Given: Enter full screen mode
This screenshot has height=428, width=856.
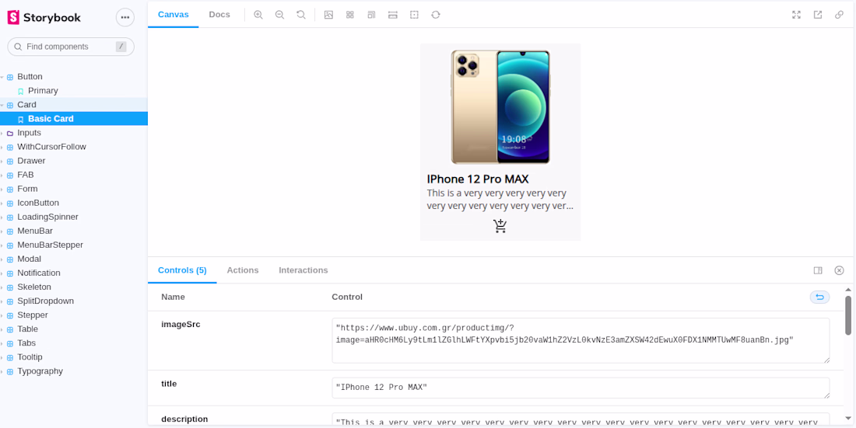Looking at the screenshot, I should tap(797, 15).
